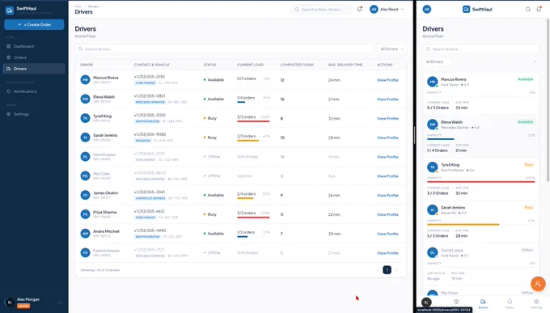Open Dashboard in the left sidebar
Image resolution: width=550 pixels, height=313 pixels.
click(34, 46)
